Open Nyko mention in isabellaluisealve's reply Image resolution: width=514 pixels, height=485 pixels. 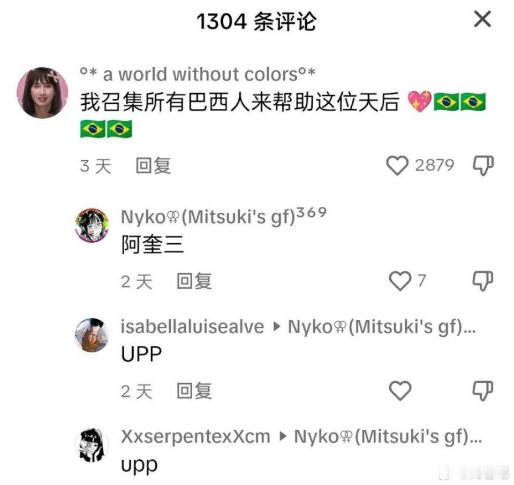382,327
